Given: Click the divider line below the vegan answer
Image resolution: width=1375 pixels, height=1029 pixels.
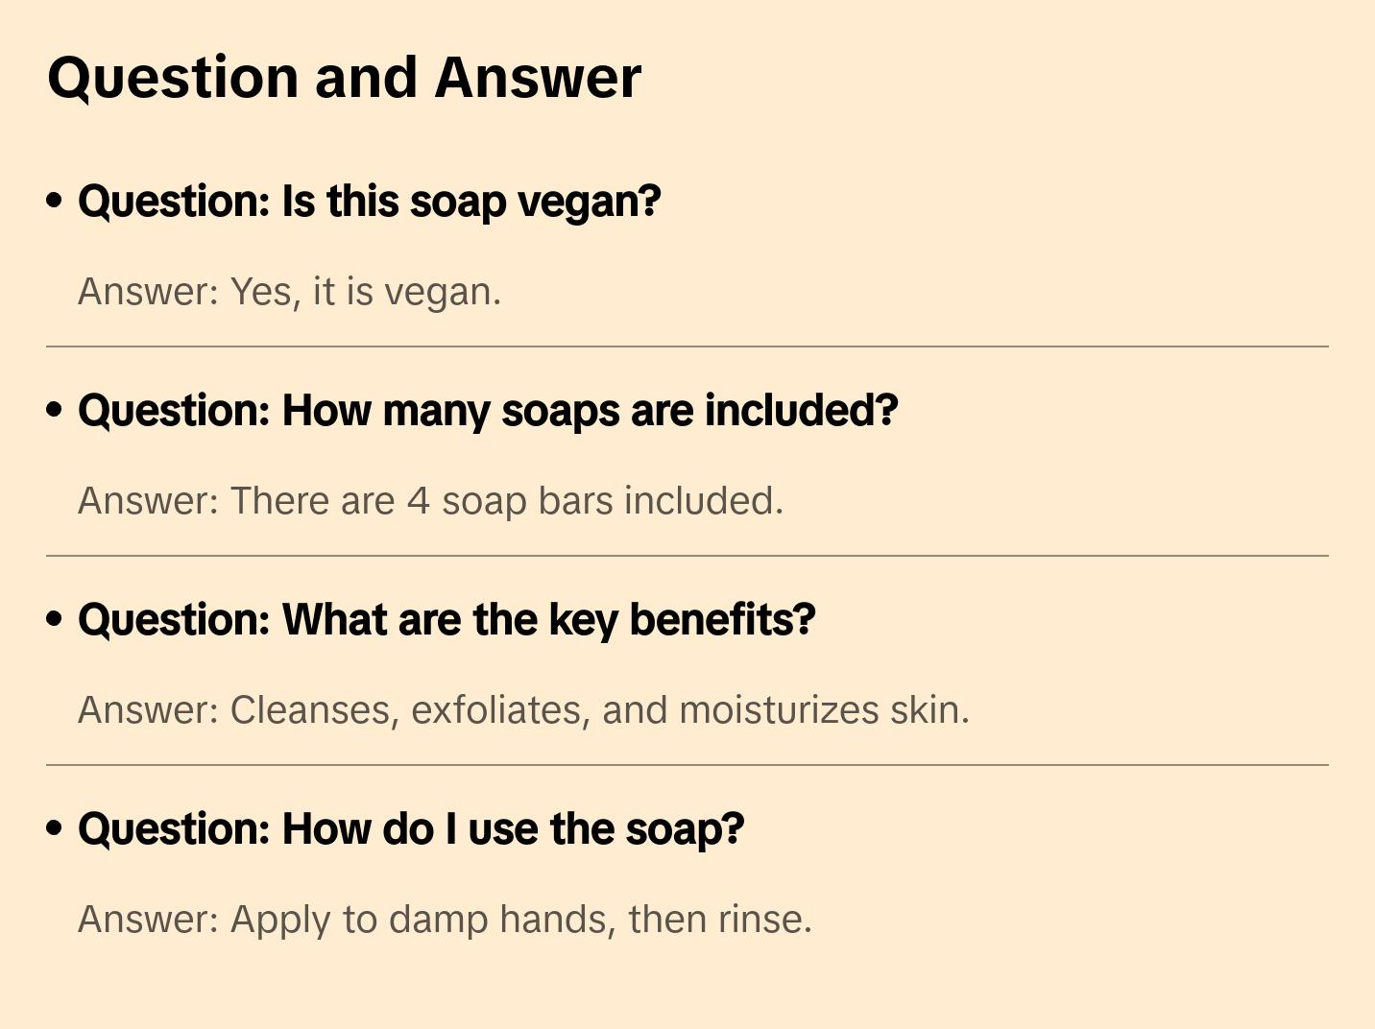Looking at the screenshot, I should click(687, 347).
